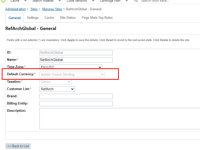The height and width of the screenshot is (150, 200).
Task: Open the Time Zone dropdown
Action: [x=71, y=67]
